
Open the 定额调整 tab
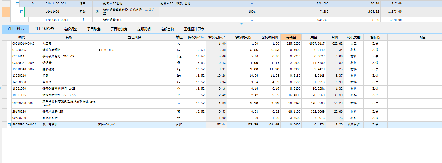click(x=70, y=29)
